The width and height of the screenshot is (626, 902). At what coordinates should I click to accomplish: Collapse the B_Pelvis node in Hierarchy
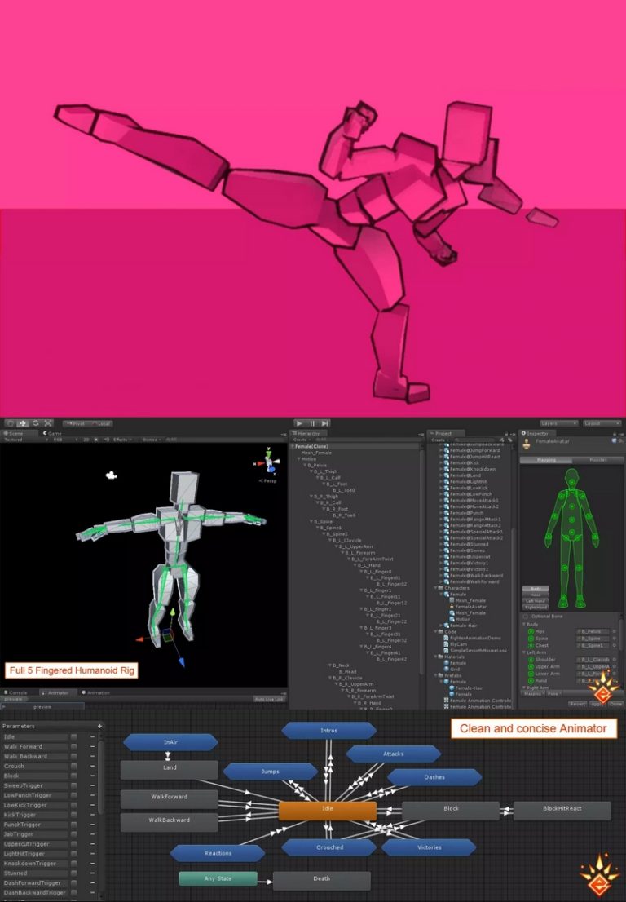click(305, 465)
